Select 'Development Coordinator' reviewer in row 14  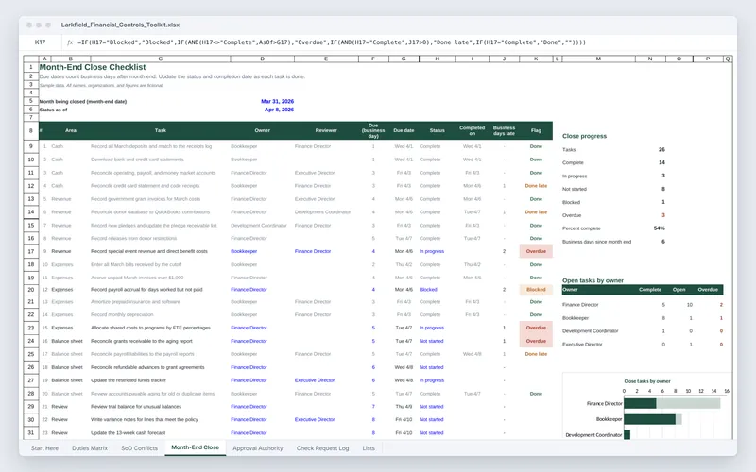tap(322, 211)
